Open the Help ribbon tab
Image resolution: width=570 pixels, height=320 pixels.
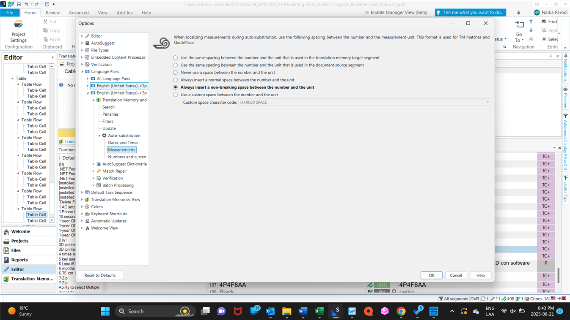pyautogui.click(x=146, y=13)
